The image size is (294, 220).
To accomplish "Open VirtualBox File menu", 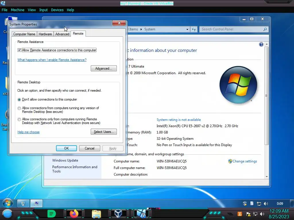I will tap(5, 10).
